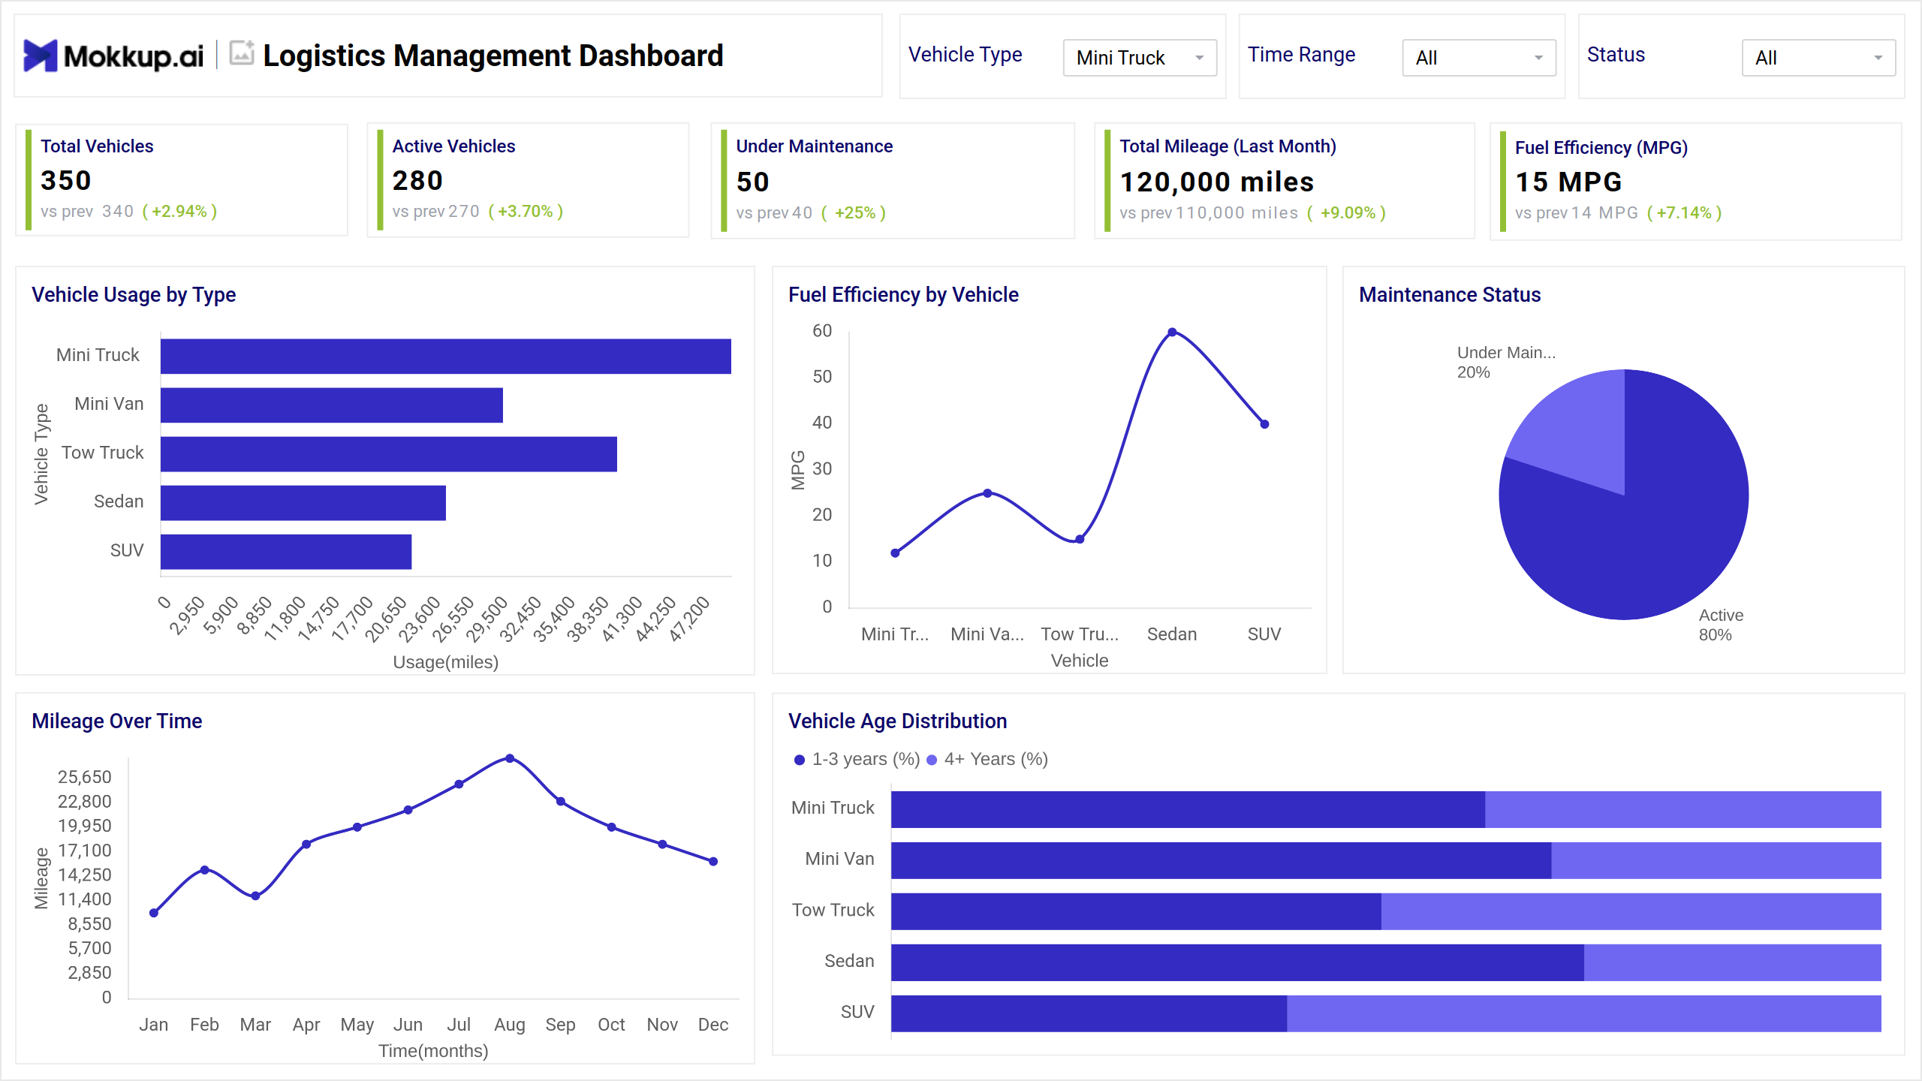The width and height of the screenshot is (1922, 1081).
Task: Click the +9.09% change indicator
Action: pyautogui.click(x=1346, y=213)
